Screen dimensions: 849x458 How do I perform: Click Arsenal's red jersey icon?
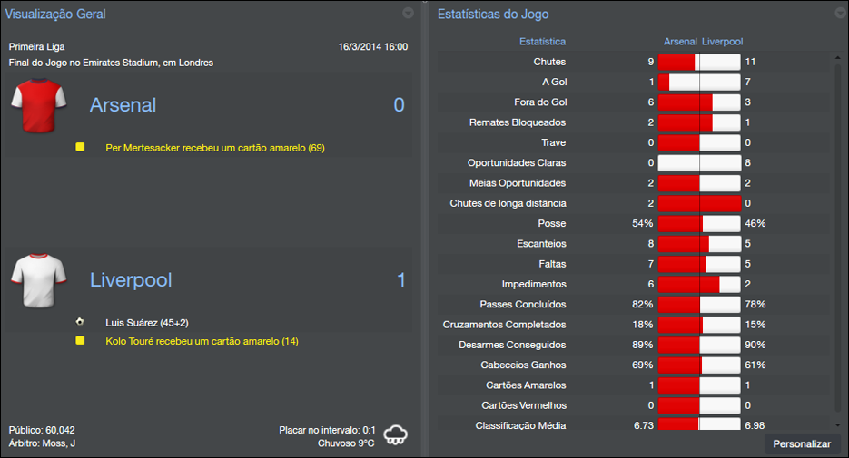pos(40,105)
